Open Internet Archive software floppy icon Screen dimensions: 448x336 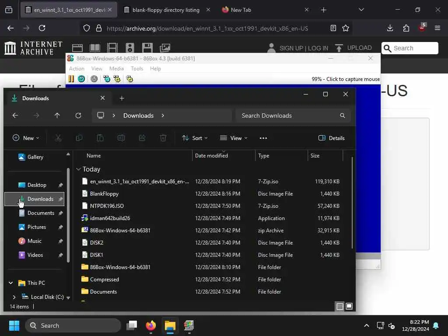click(147, 48)
